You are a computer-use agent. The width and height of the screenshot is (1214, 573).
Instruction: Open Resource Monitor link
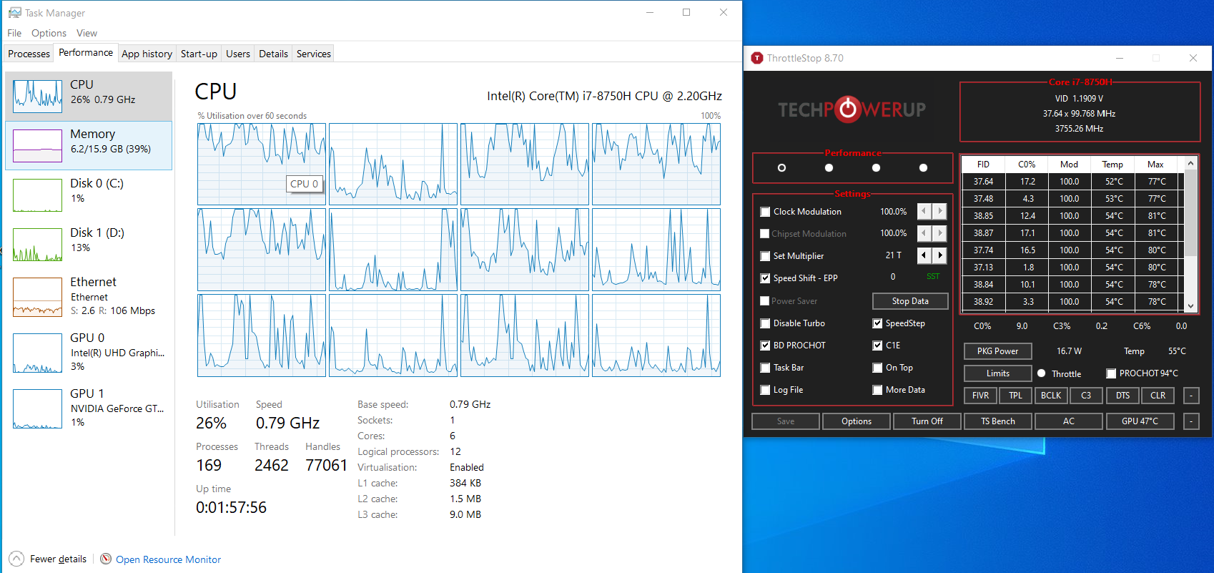coord(168,559)
